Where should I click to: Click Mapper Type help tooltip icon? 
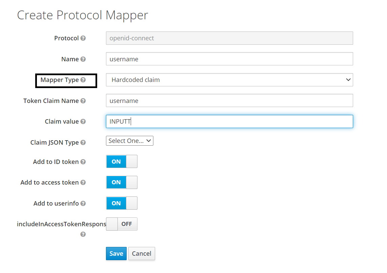coord(83,80)
